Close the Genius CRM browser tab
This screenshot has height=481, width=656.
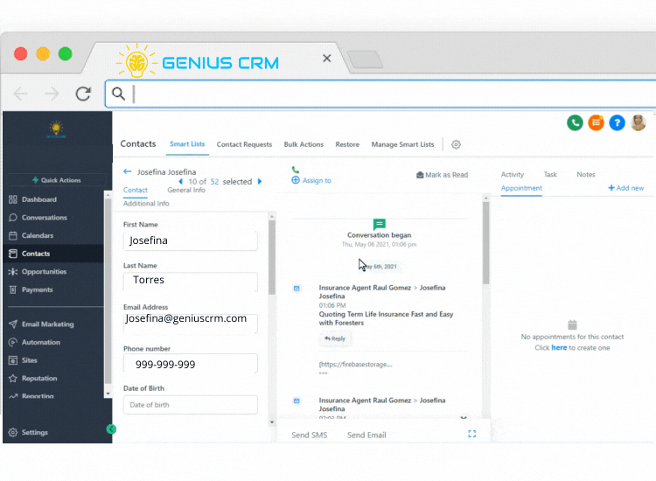point(327,58)
